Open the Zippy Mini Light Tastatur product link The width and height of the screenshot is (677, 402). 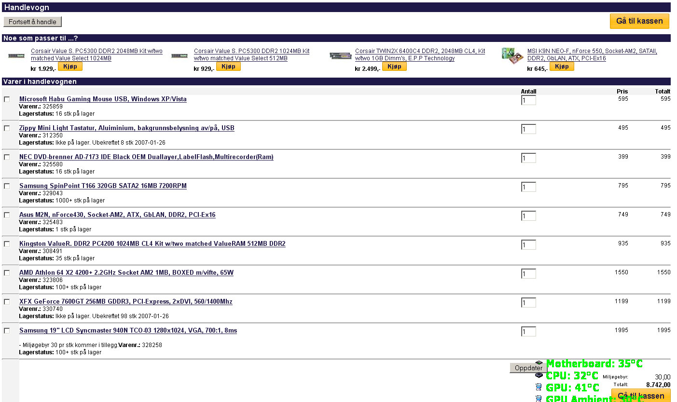pyautogui.click(x=127, y=128)
